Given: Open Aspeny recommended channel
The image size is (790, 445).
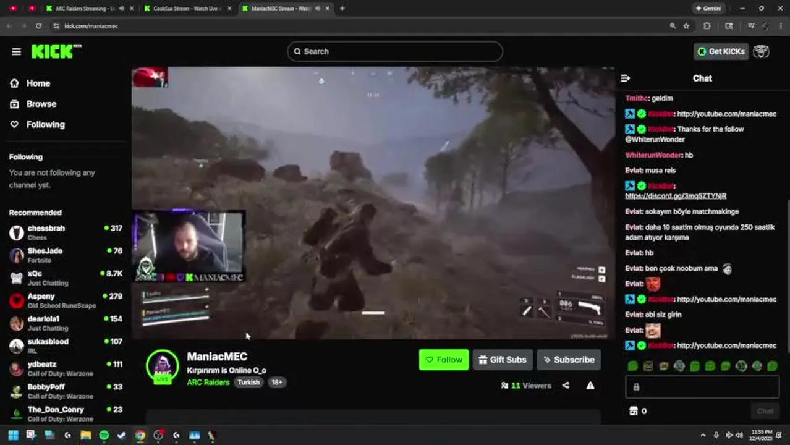Looking at the screenshot, I should pyautogui.click(x=66, y=300).
